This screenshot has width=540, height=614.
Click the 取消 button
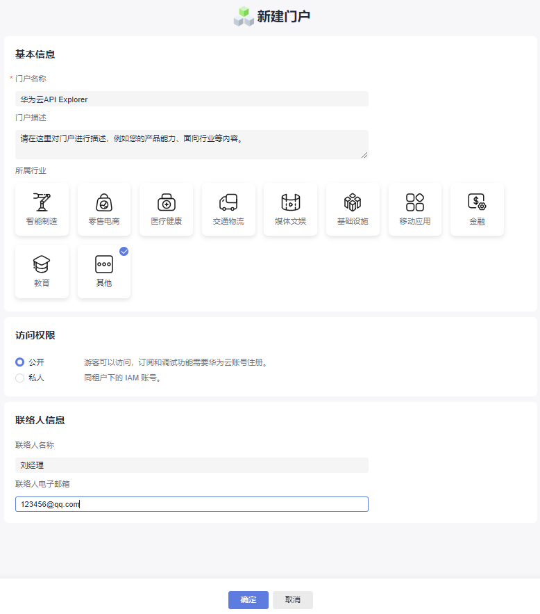(x=293, y=599)
